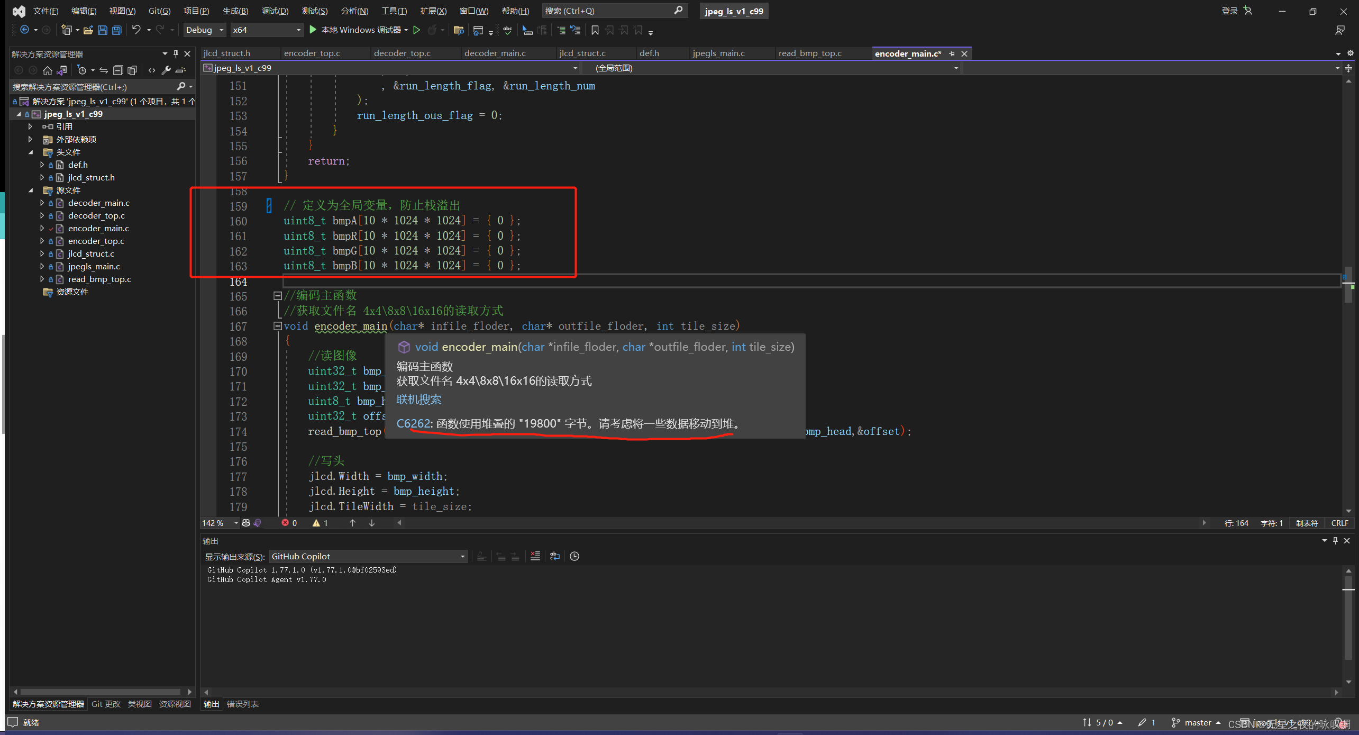Save current file with single disk icon
Image resolution: width=1359 pixels, height=735 pixels.
click(x=103, y=30)
